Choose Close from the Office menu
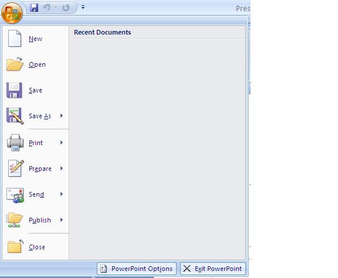The image size is (338, 278). point(37,247)
